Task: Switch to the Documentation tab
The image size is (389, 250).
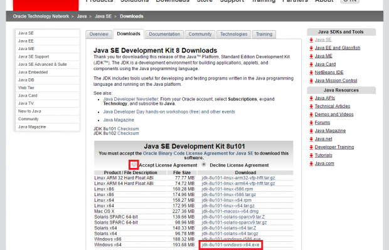Action: point(164,34)
